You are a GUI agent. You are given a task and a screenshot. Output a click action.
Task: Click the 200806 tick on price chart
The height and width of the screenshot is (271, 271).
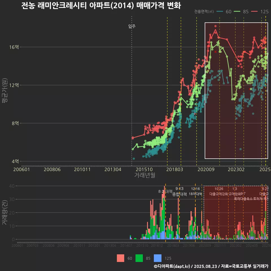coord(52,169)
